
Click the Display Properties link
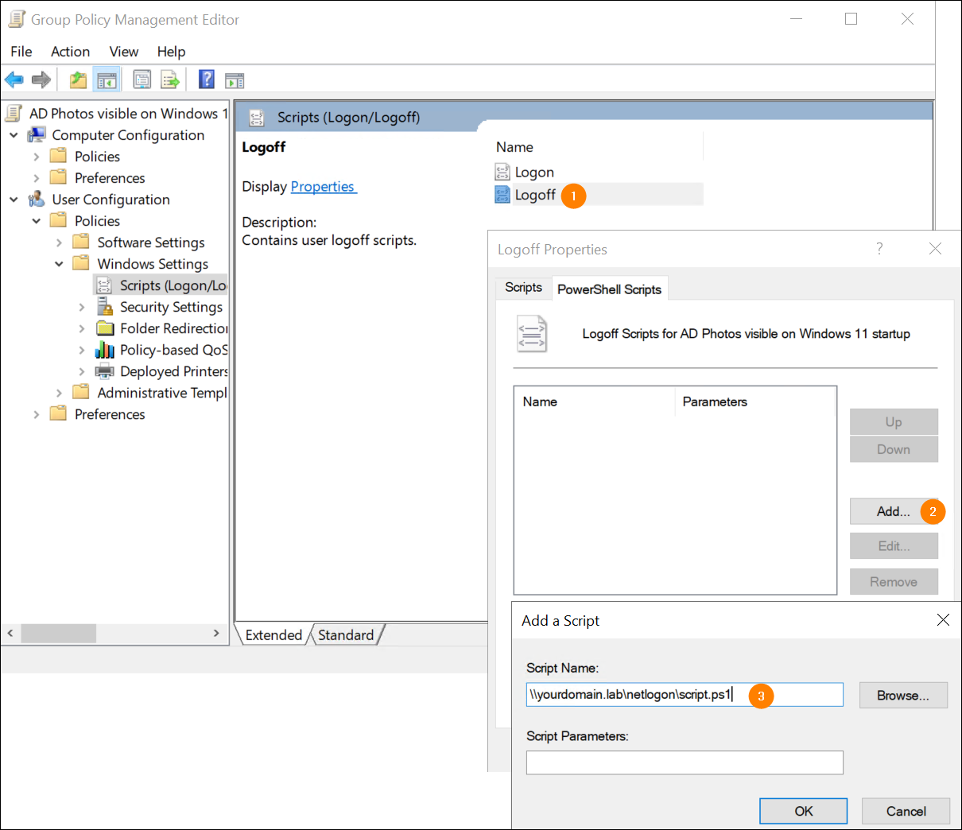click(x=323, y=187)
